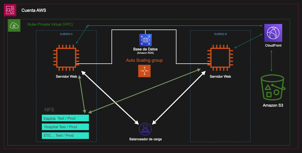Click the EC2 server icon in Subred A
302x153 pixels.
coord(66,57)
